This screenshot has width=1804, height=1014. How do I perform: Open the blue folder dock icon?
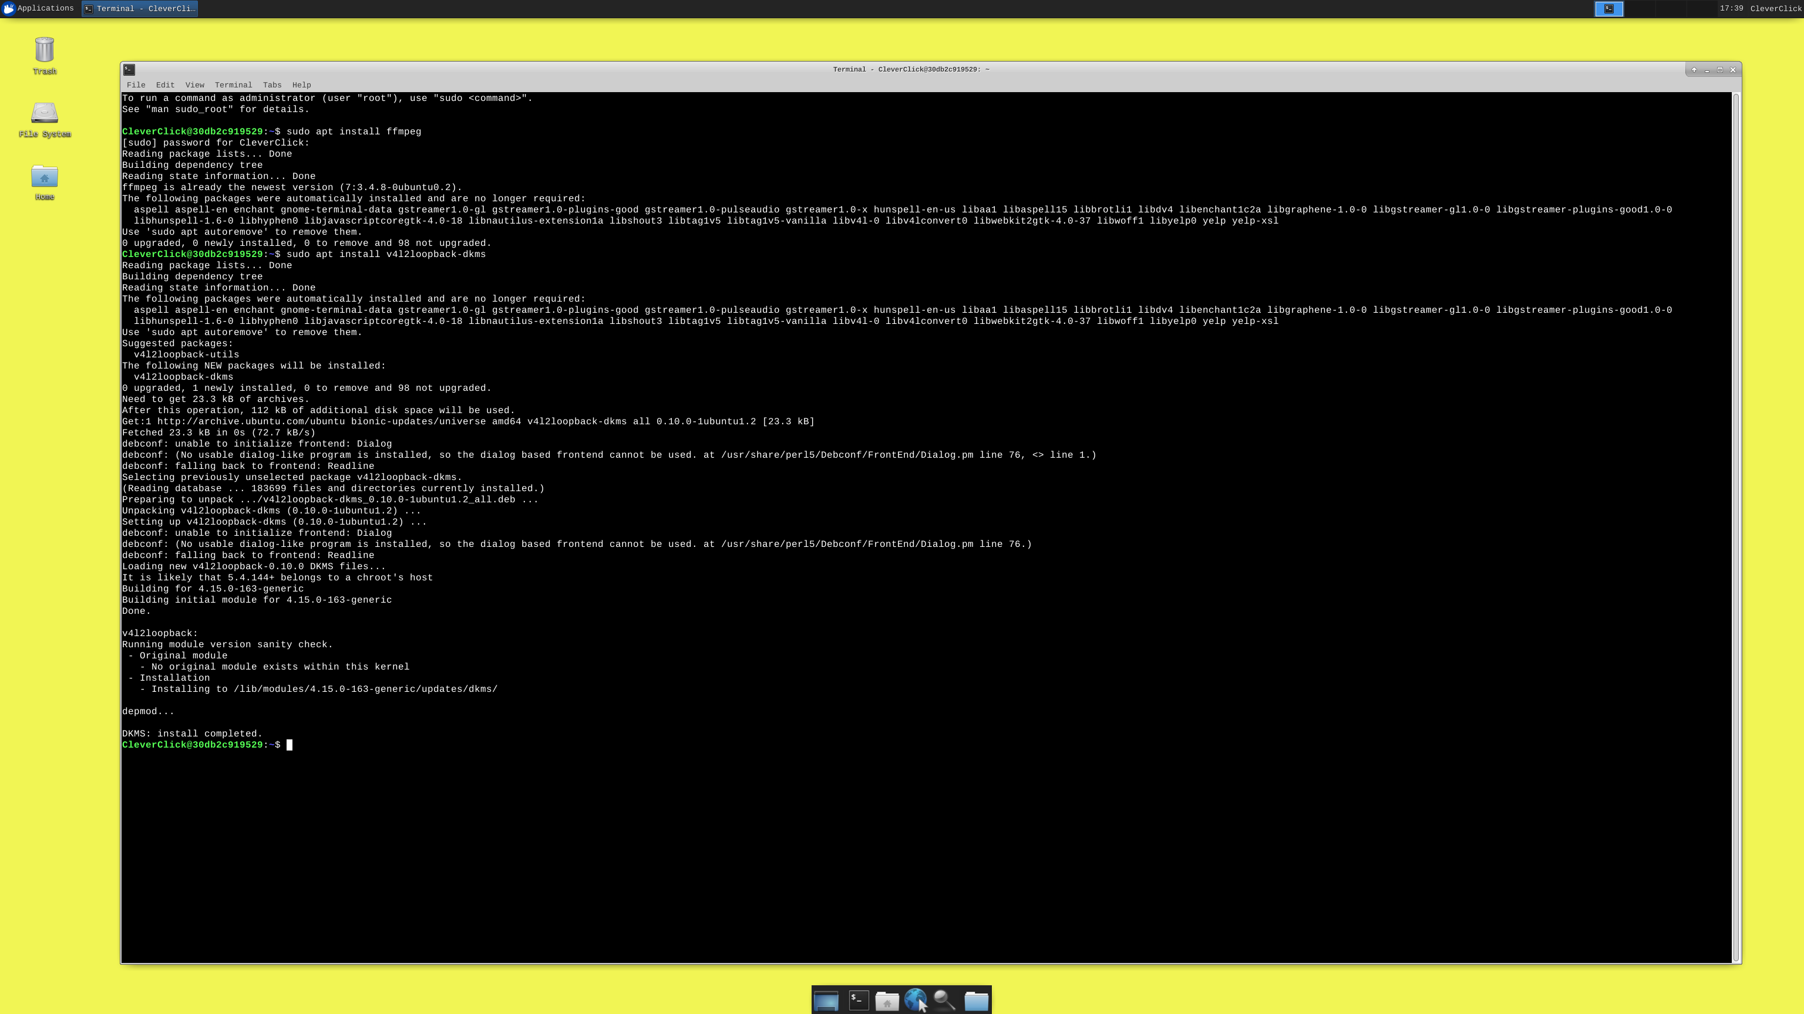click(976, 1001)
